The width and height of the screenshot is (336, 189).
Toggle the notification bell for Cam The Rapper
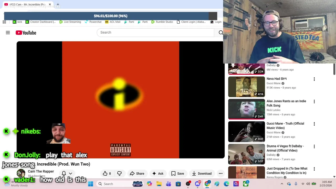64,174
